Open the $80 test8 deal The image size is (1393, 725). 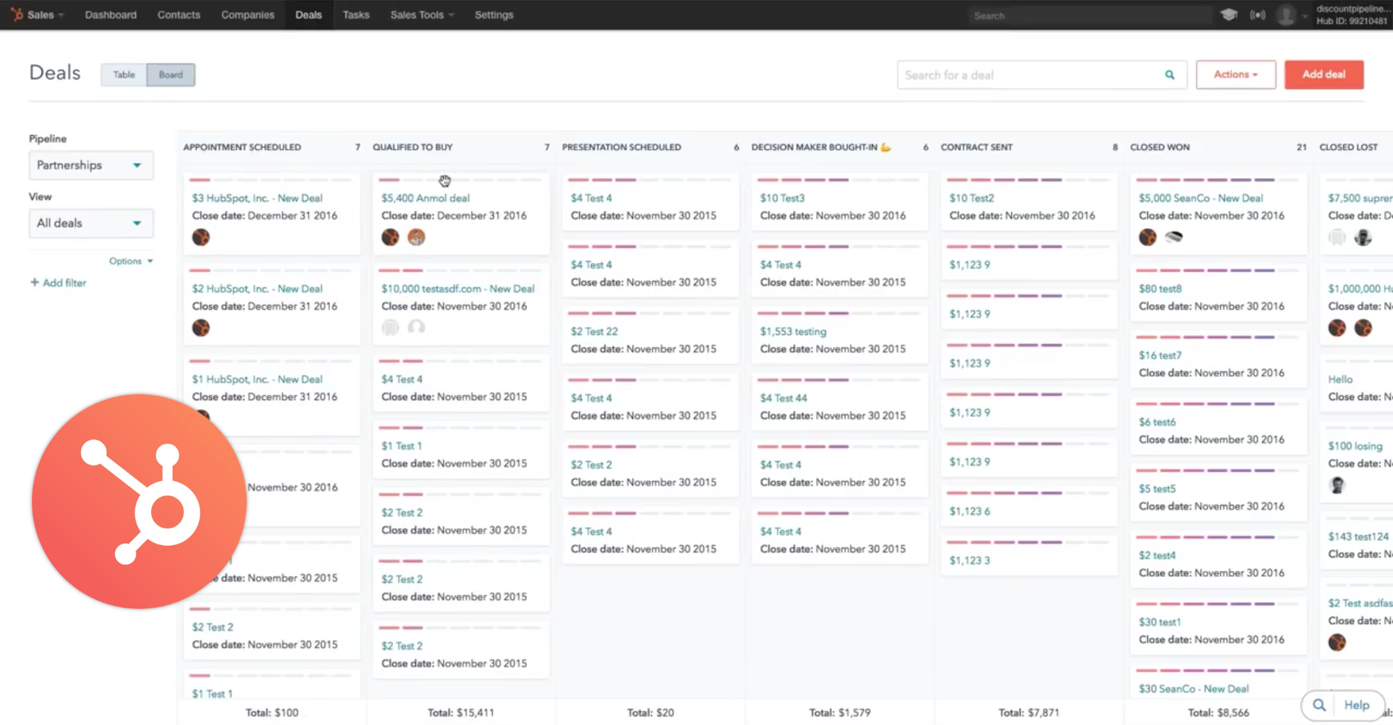coord(1160,289)
